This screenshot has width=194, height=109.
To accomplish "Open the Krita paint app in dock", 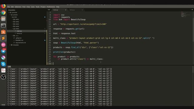I will tap(3, 58).
